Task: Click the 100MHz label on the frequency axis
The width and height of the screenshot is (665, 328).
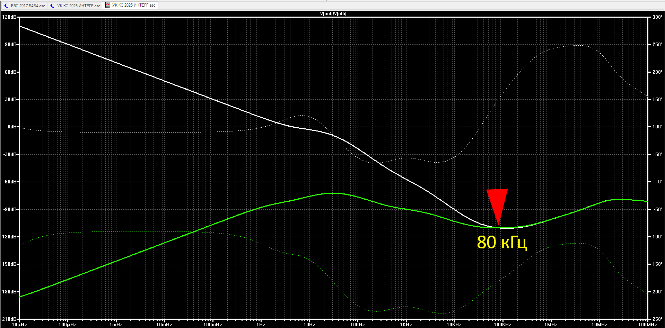Action: (x=647, y=325)
